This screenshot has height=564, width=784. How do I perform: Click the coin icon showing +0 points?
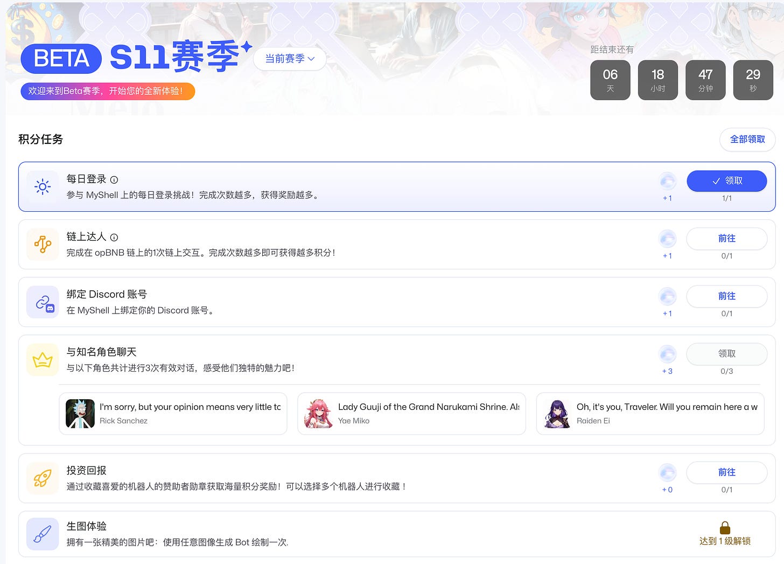pyautogui.click(x=667, y=473)
